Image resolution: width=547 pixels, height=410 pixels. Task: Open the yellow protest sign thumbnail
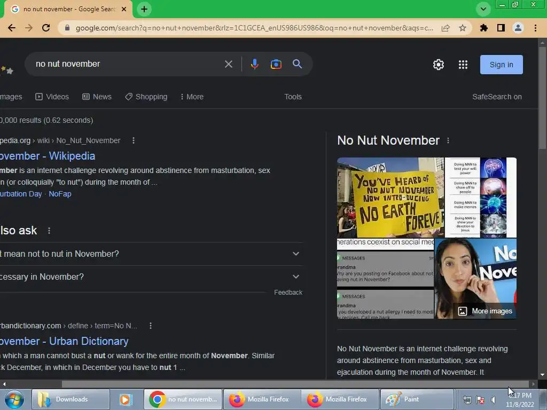point(390,198)
